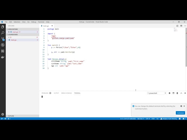Open the Search view in activity bar

[3, 33]
